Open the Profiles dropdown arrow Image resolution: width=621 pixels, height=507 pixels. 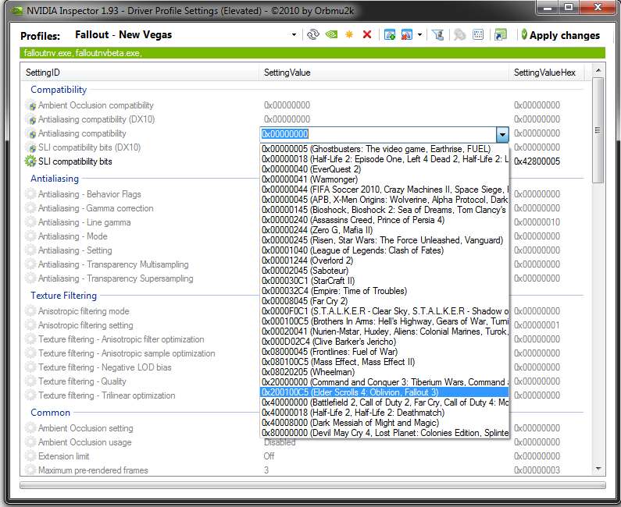tap(294, 35)
